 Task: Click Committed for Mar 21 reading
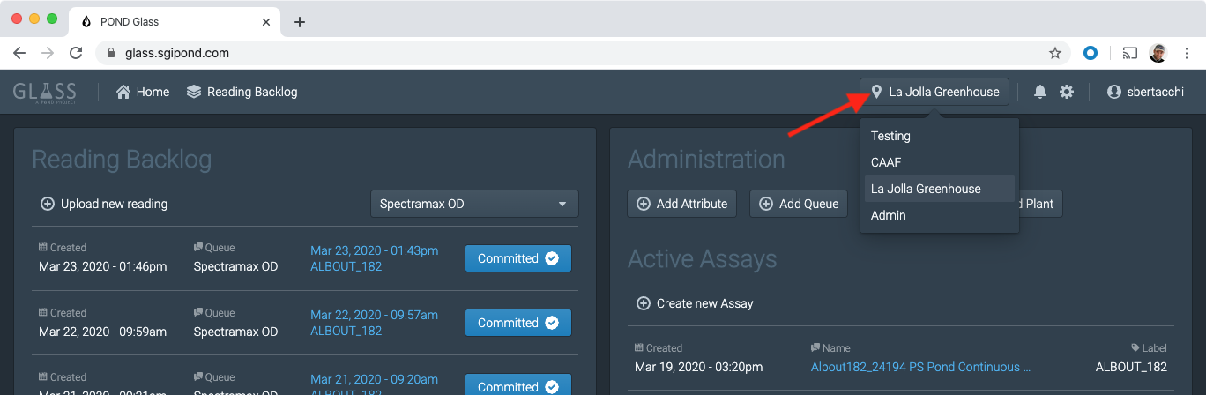tap(518, 385)
